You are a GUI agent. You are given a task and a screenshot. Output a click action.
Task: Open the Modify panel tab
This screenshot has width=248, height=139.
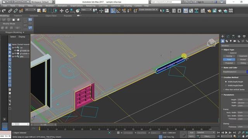pyautogui.click(x=228, y=36)
